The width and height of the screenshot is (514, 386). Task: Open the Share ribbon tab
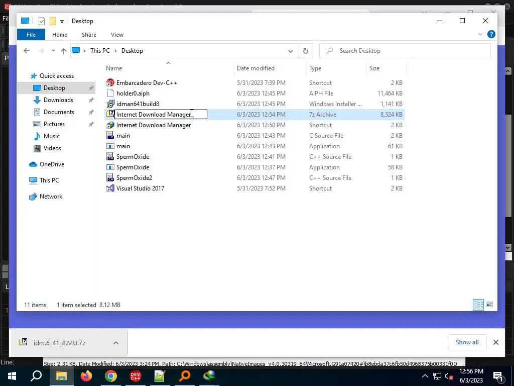pos(89,35)
